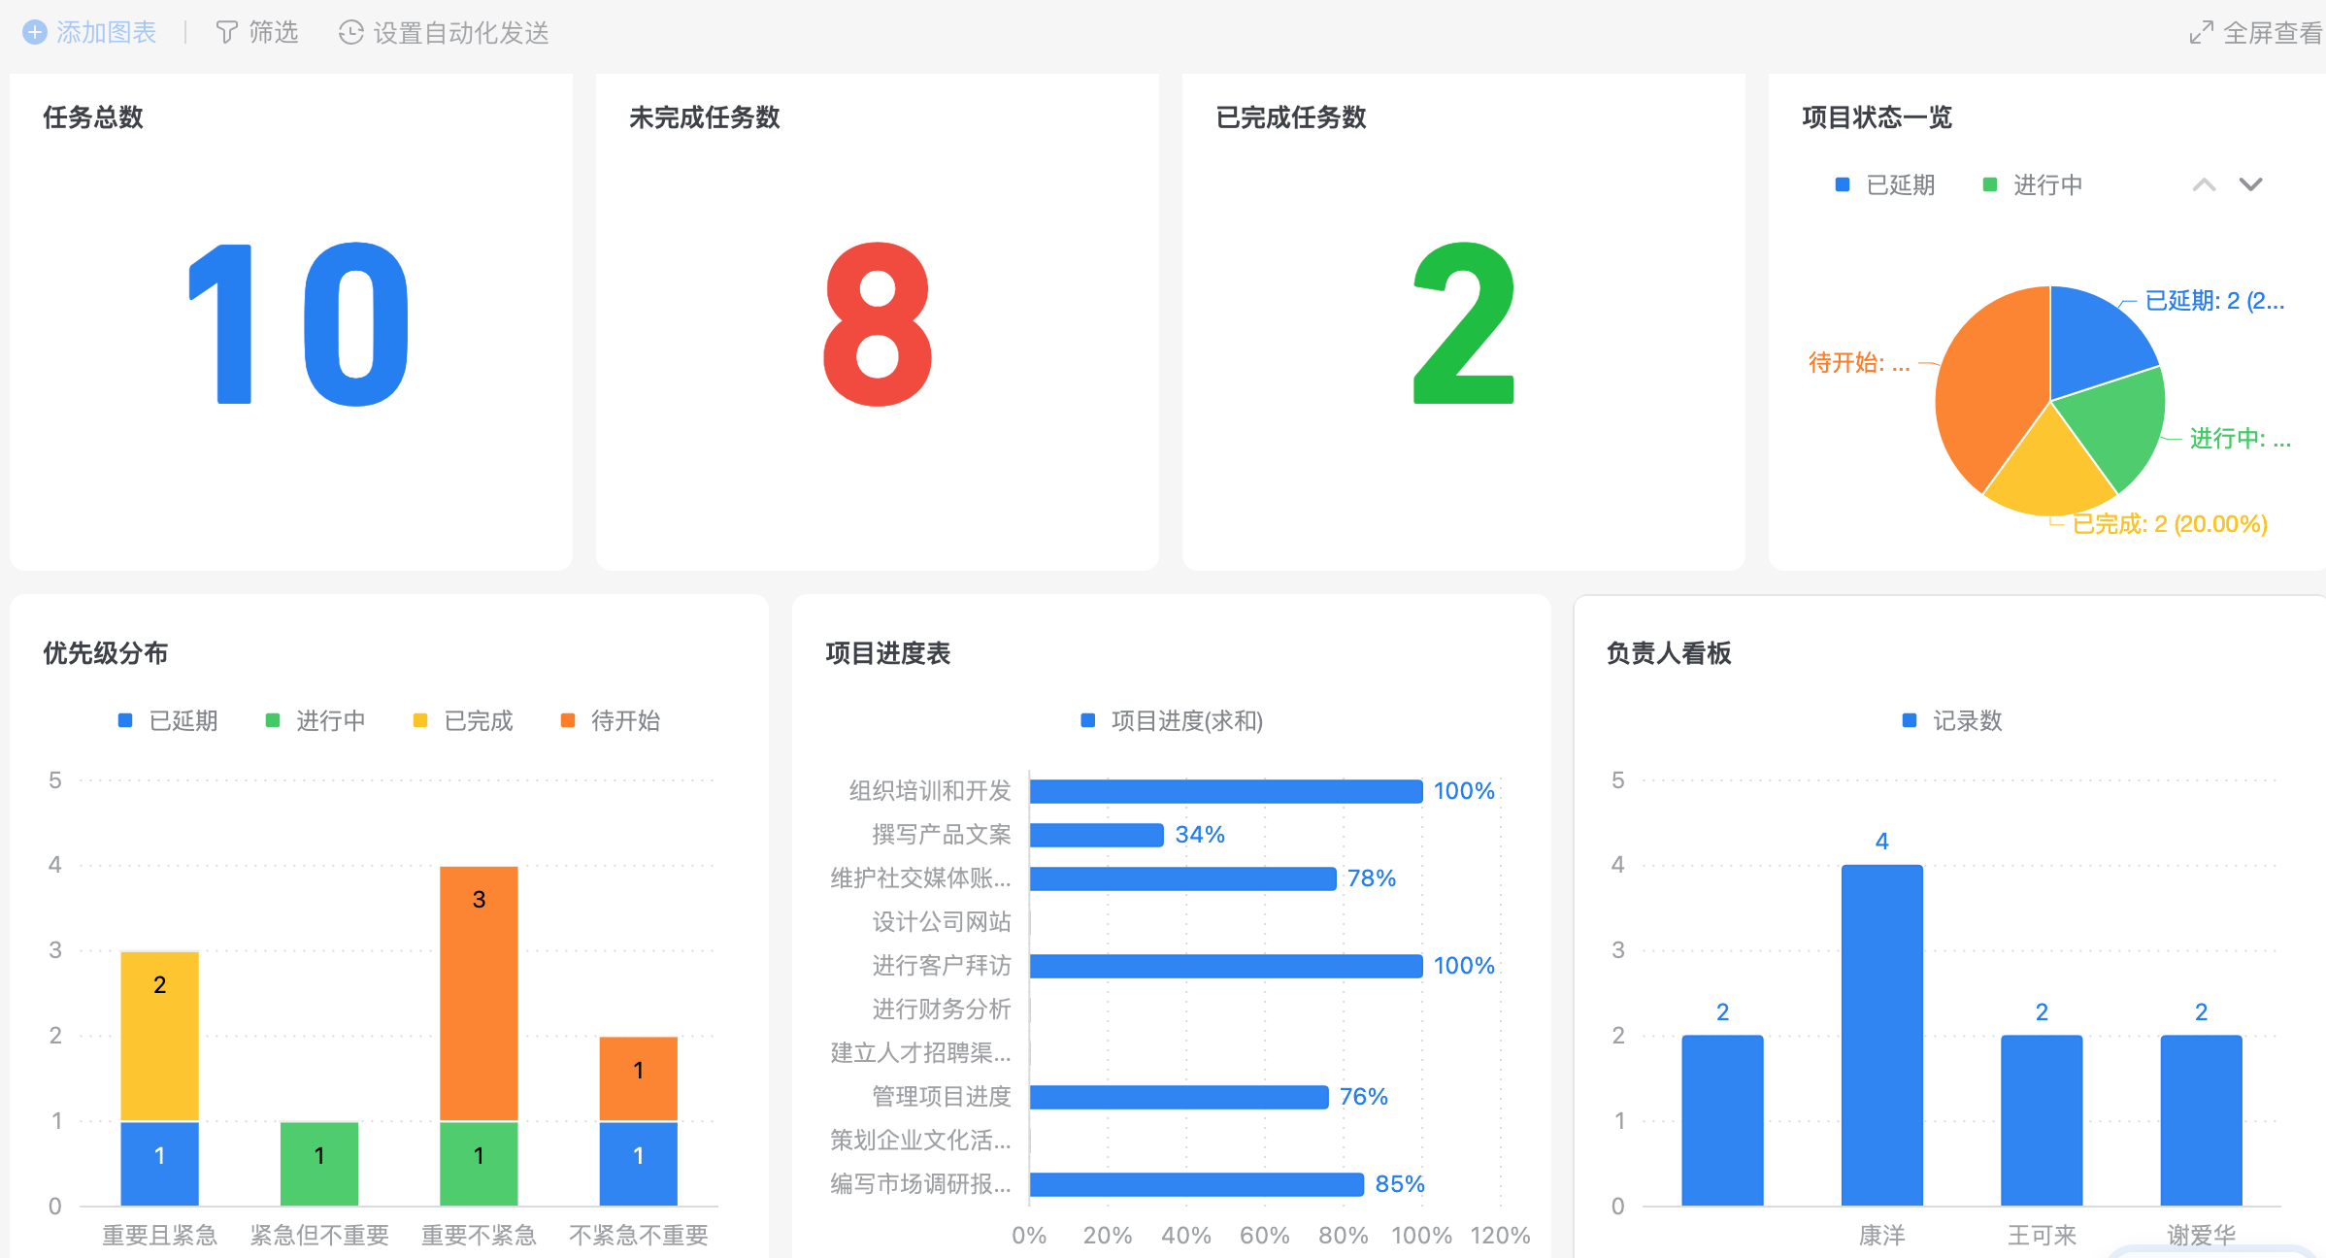Click the filter funnel icon

coord(226,33)
